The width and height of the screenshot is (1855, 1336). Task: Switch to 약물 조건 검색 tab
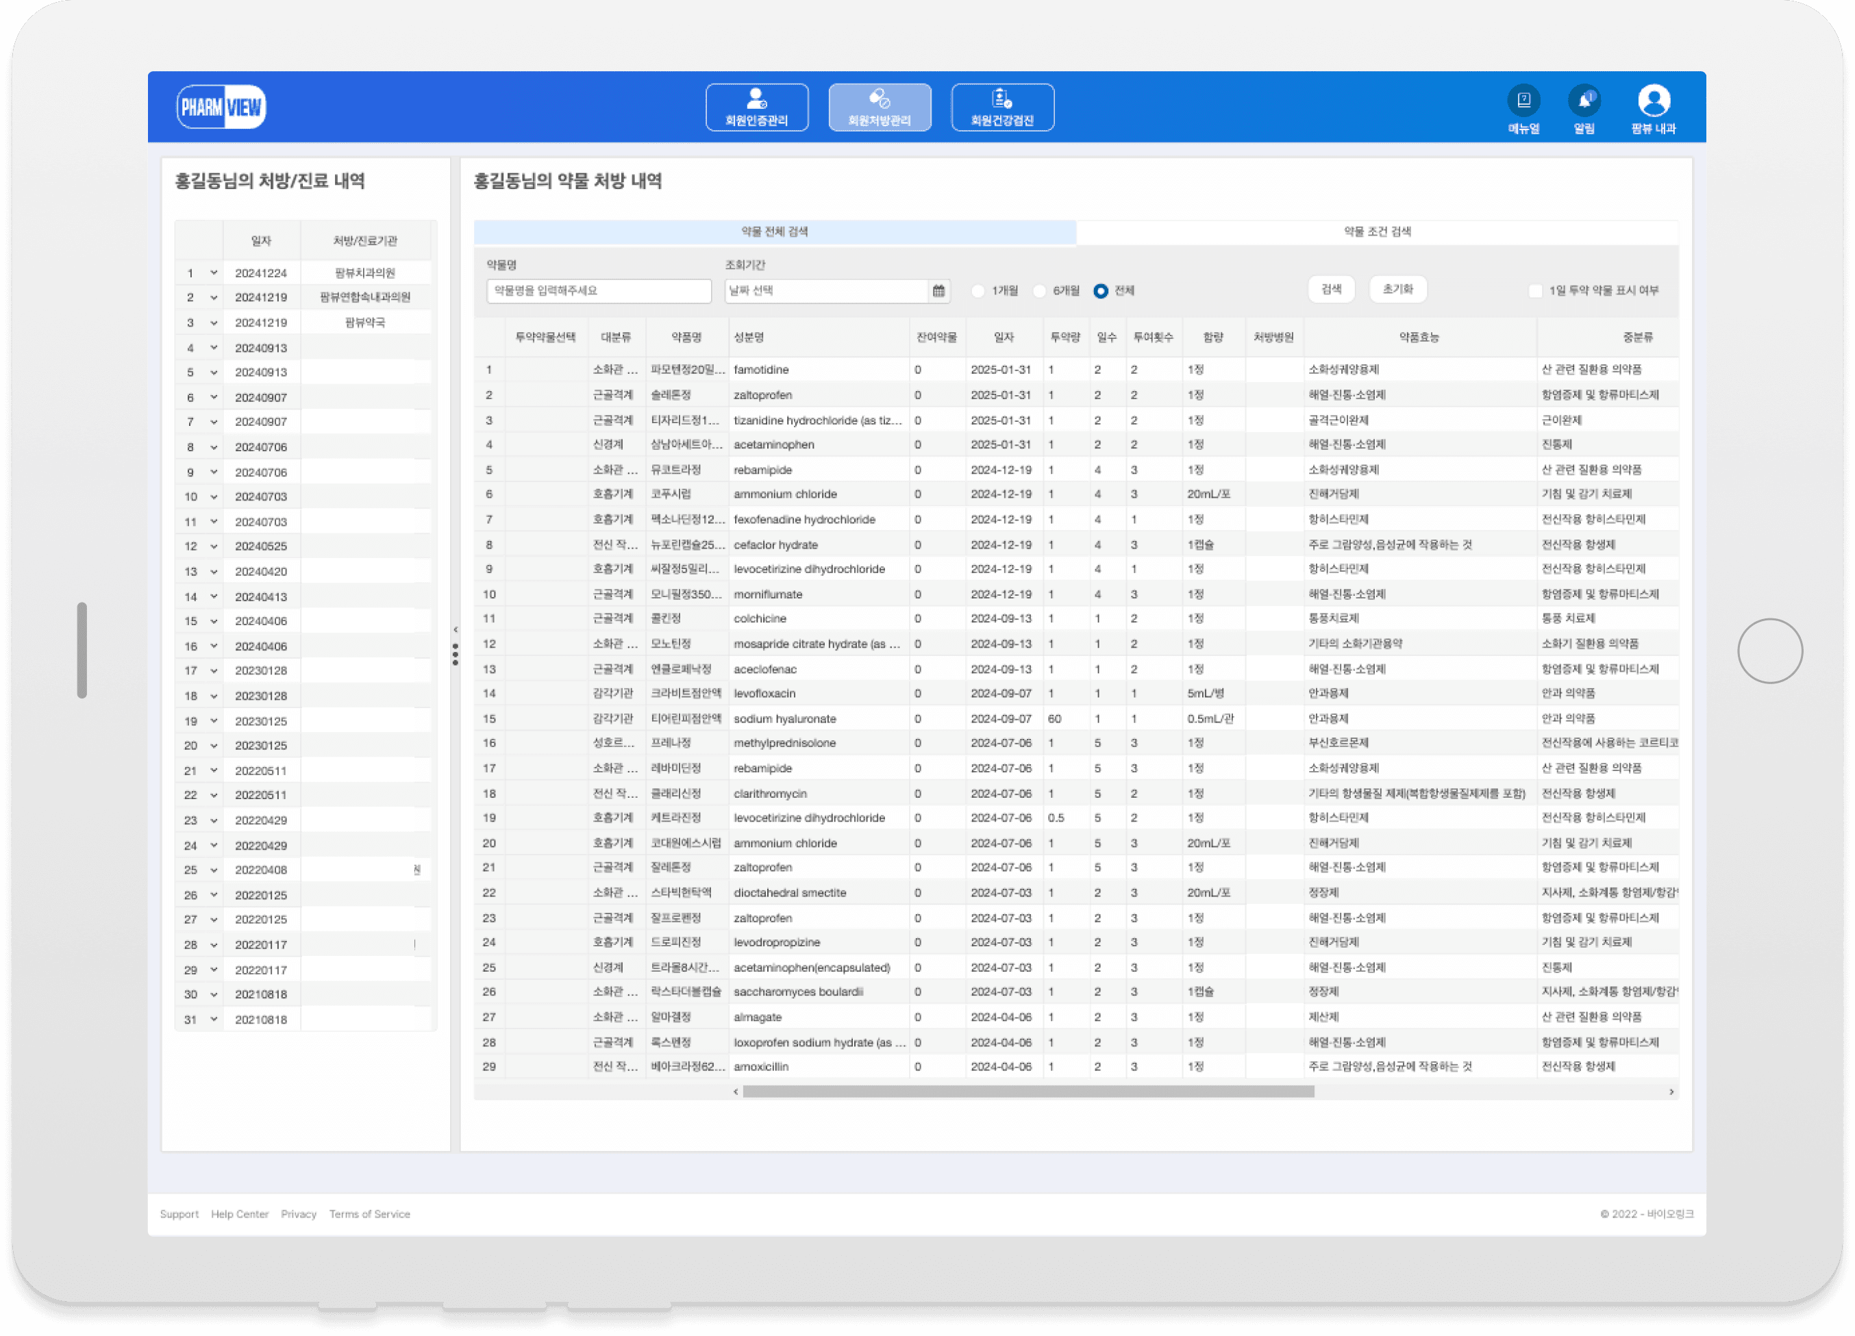[x=1378, y=232]
